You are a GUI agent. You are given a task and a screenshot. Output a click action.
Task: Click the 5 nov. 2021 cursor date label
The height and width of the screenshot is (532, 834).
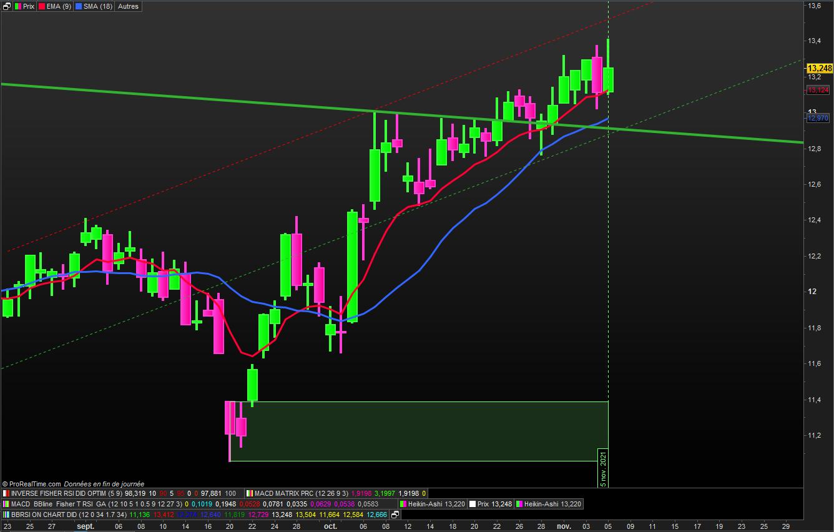(603, 468)
